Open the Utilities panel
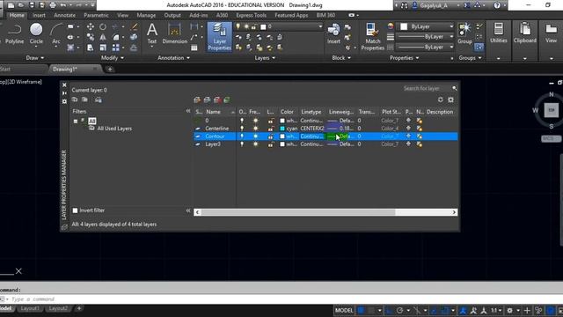Image resolution: width=563 pixels, height=317 pixels. click(499, 33)
